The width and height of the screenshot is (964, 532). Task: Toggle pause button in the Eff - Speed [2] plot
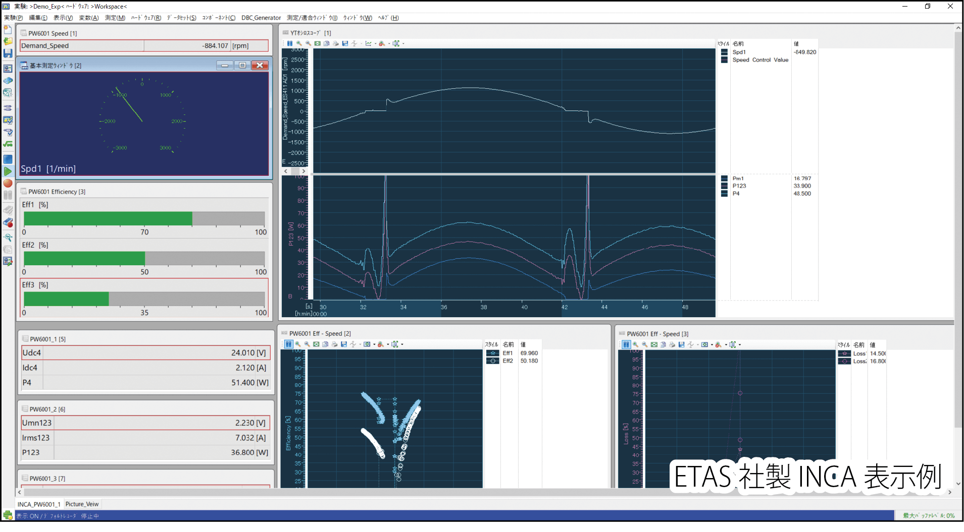(288, 344)
